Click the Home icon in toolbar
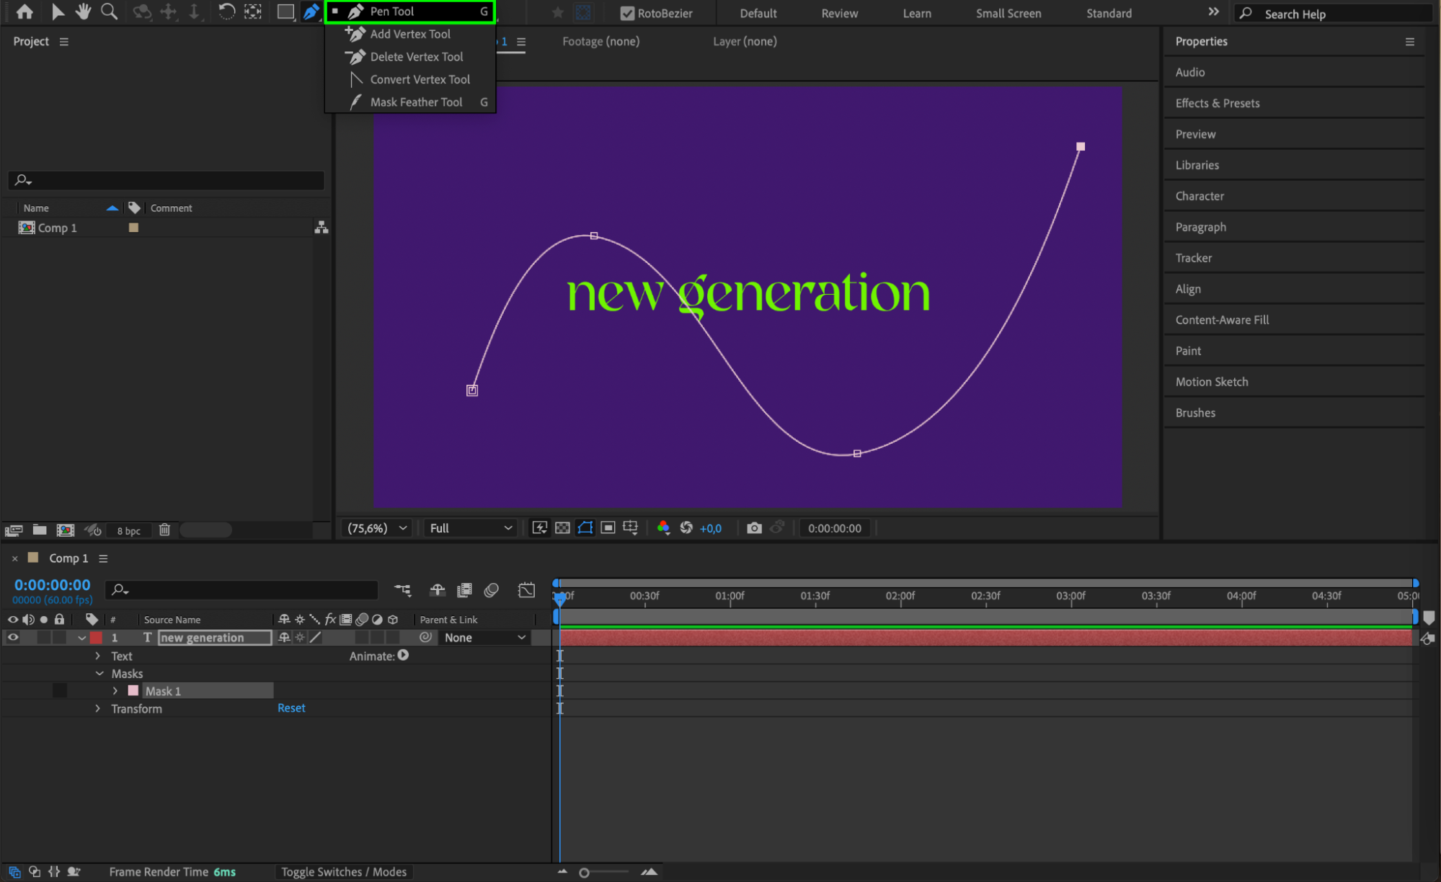 coord(25,12)
